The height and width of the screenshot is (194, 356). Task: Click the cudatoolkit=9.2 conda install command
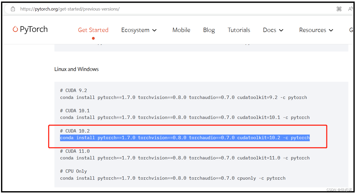point(183,97)
